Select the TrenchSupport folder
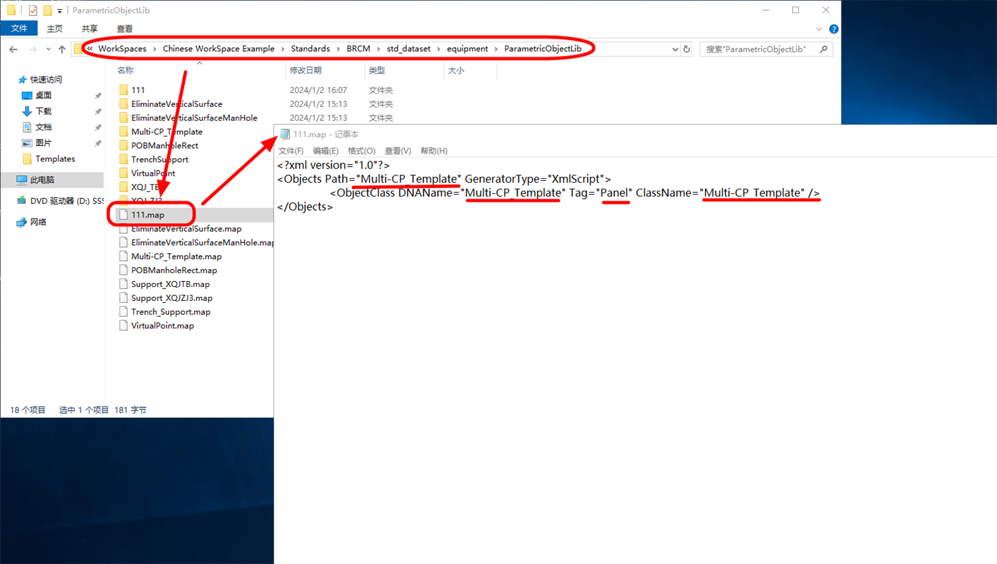The image size is (997, 564). (160, 159)
